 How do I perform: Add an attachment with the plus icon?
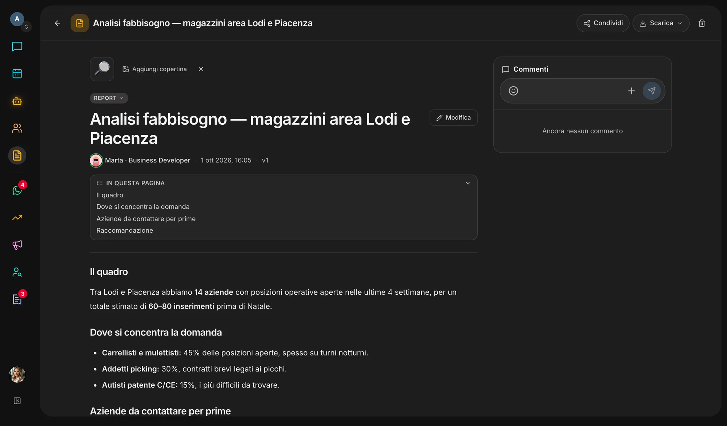coord(631,91)
